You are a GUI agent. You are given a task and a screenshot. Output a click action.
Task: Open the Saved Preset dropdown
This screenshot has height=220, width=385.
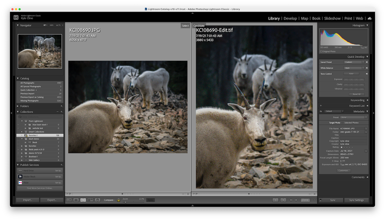point(354,62)
